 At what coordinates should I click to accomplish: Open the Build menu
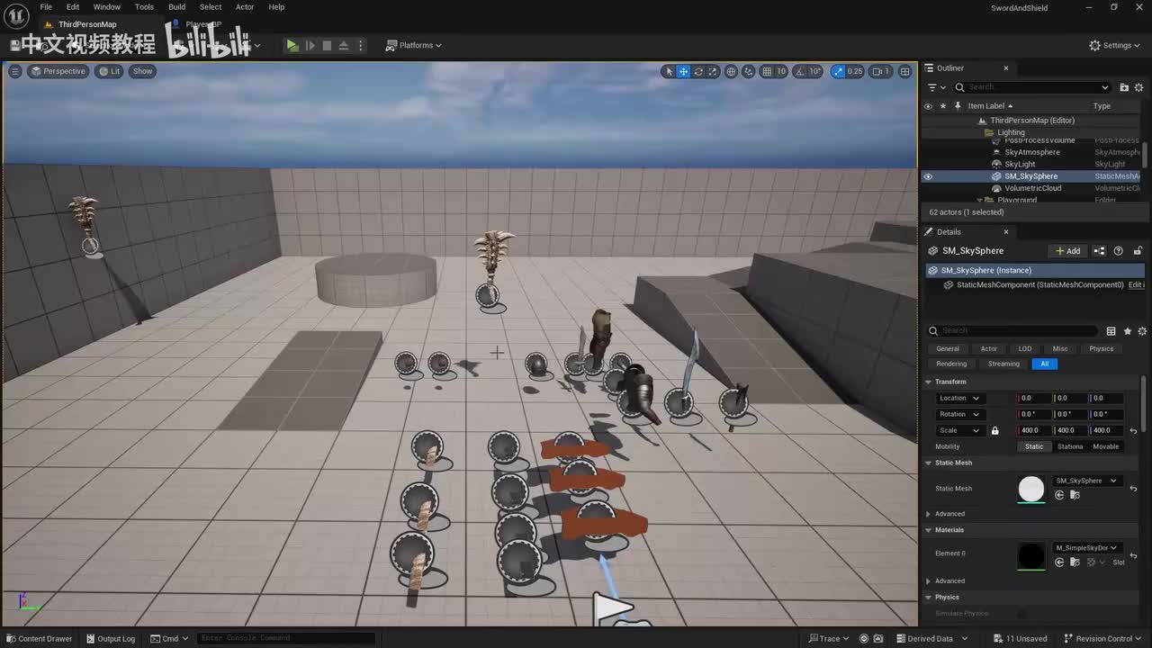(176, 7)
